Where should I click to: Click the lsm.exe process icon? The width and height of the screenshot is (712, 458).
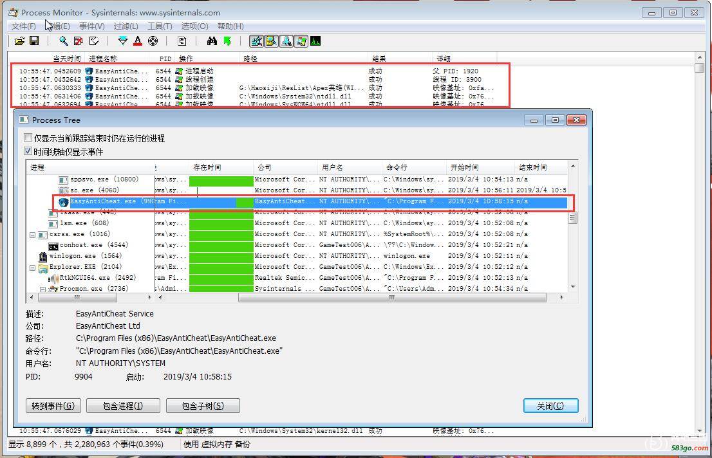pos(53,224)
